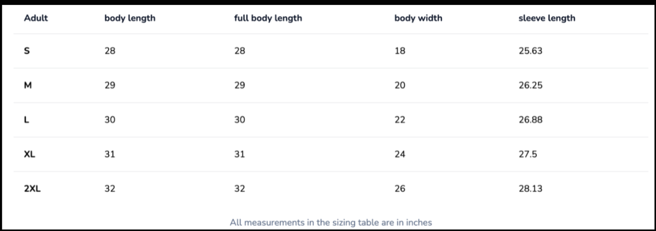Select the size M row label
Screen dimensions: 656x231
28,85
